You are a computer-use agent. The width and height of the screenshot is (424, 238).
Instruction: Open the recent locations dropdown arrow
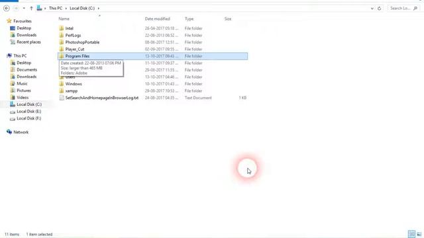pos(24,9)
